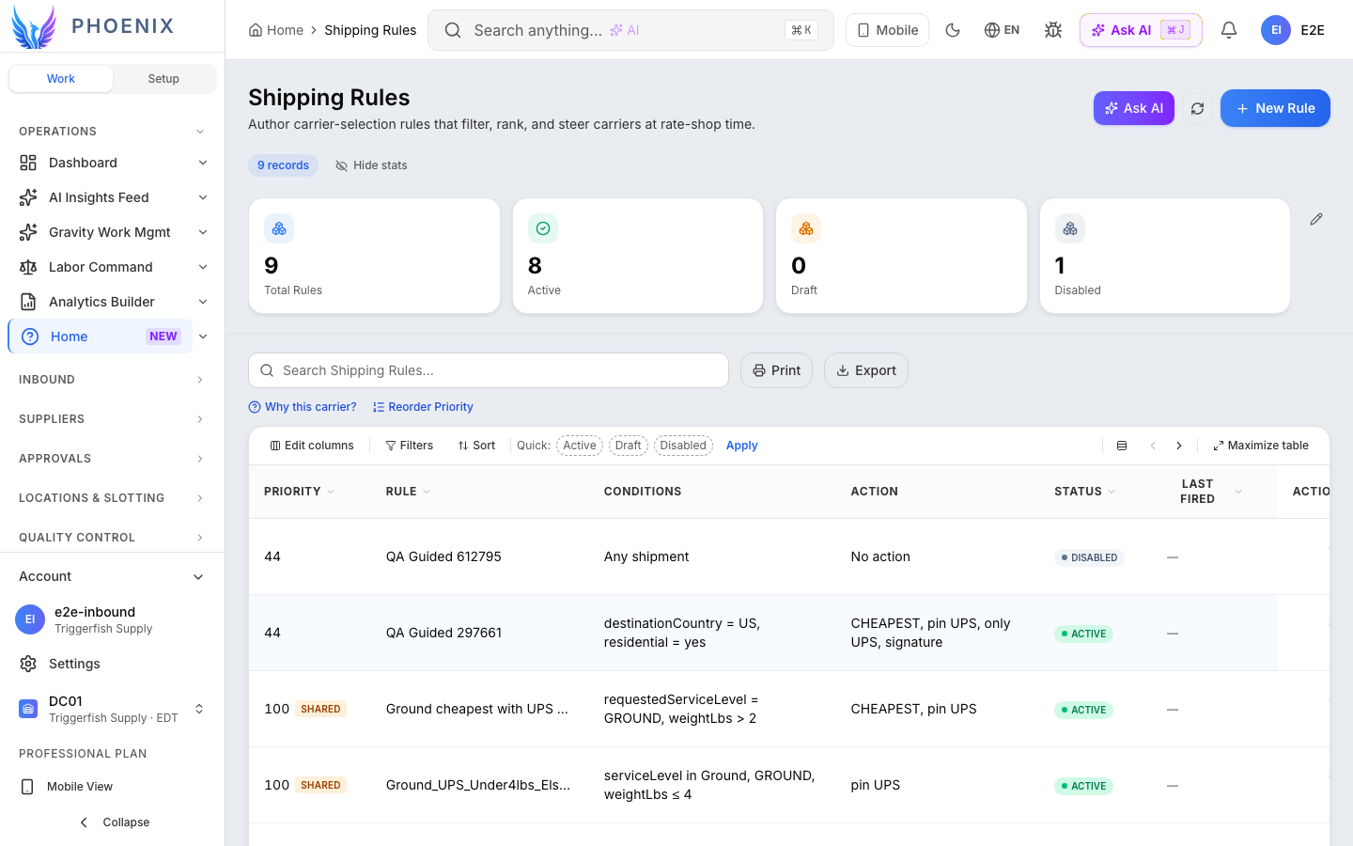Viewport: 1353px width, 846px height.
Task: Click the purple Ask AI page button
Action: pyautogui.click(x=1134, y=108)
